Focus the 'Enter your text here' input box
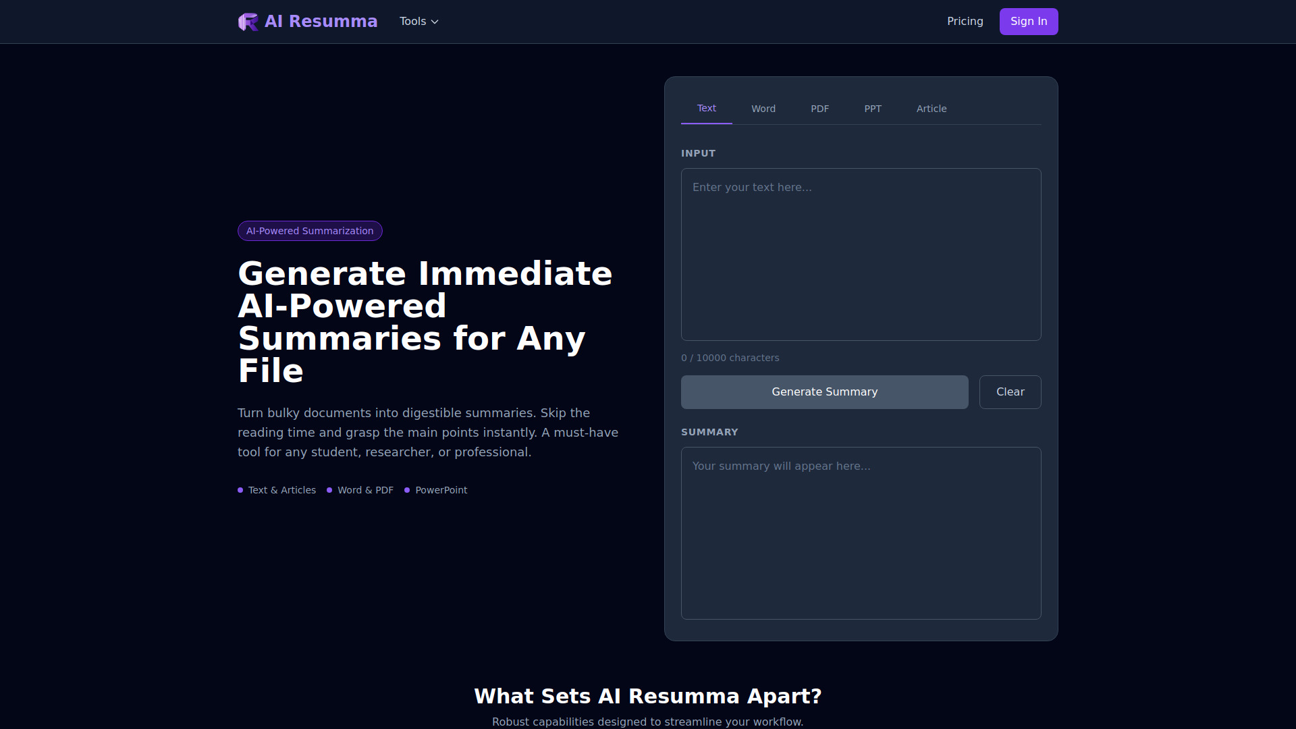Viewport: 1296px width, 729px height. (861, 254)
